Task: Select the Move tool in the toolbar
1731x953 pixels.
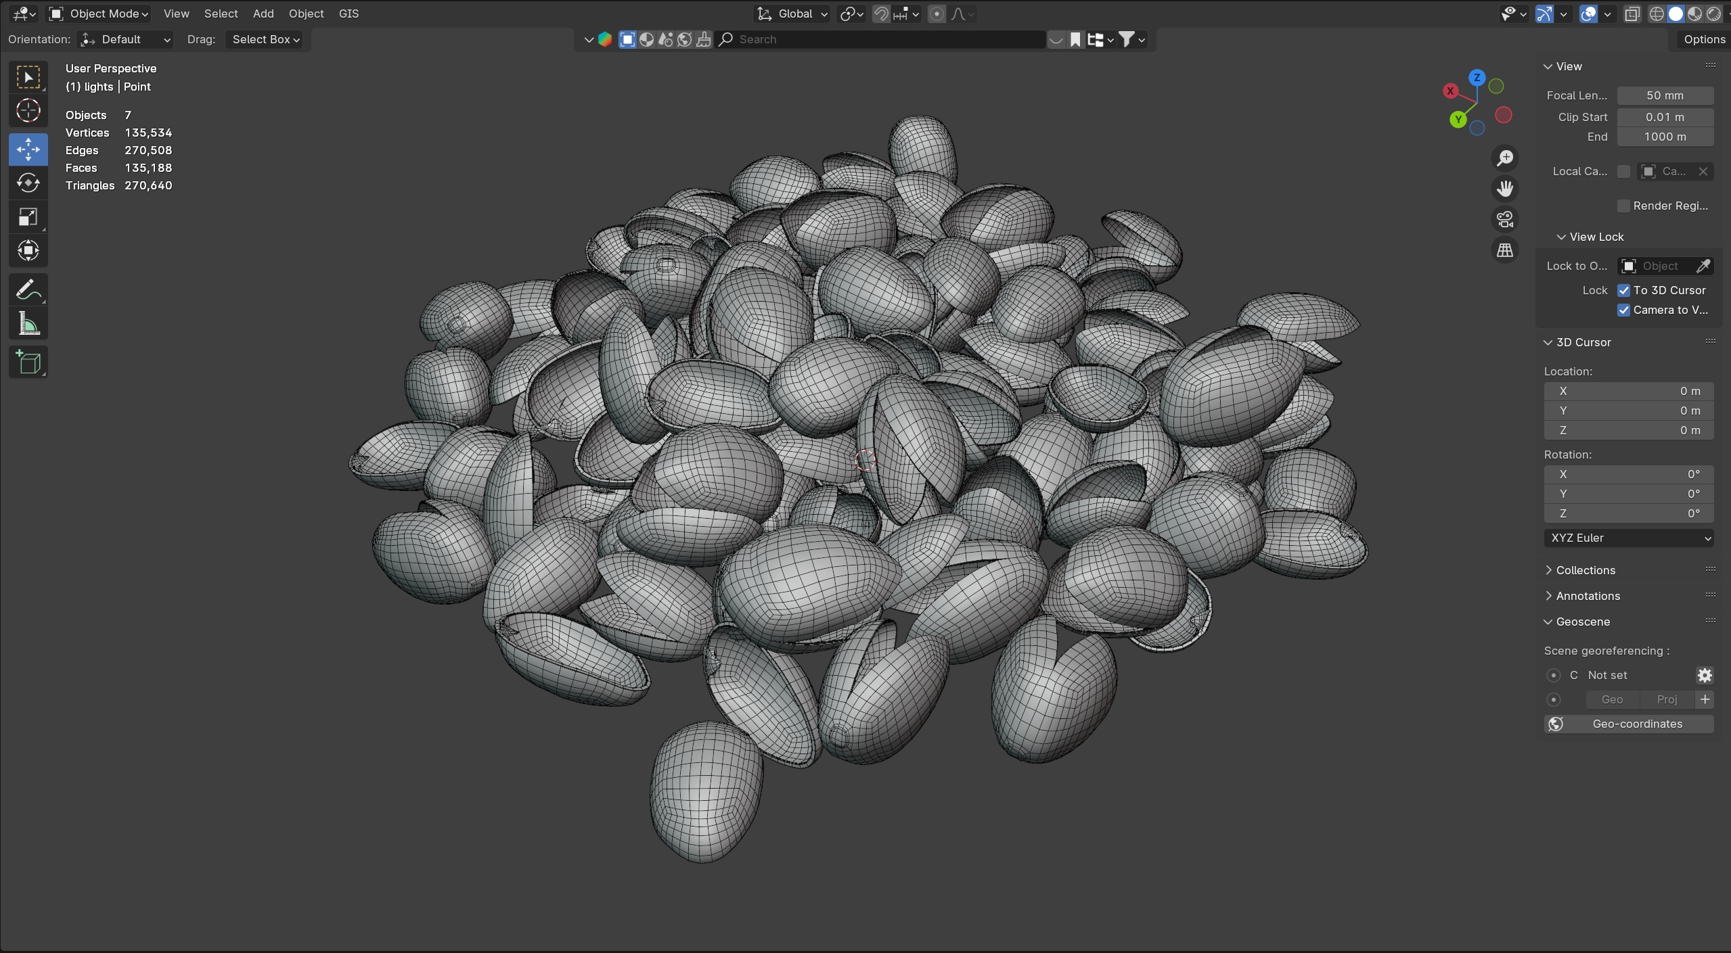Action: 28,149
